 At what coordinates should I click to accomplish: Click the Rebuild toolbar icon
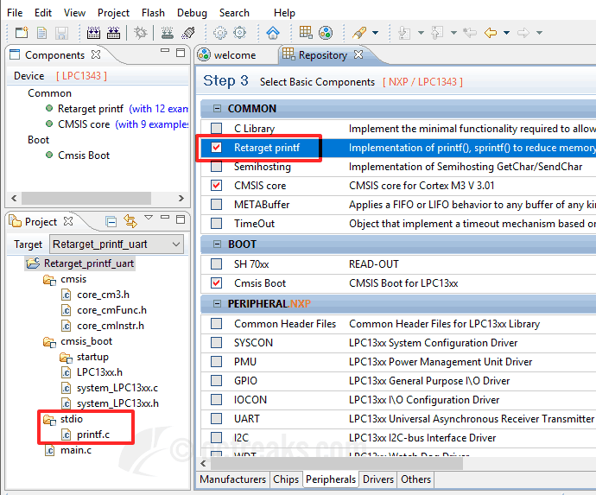(113, 33)
